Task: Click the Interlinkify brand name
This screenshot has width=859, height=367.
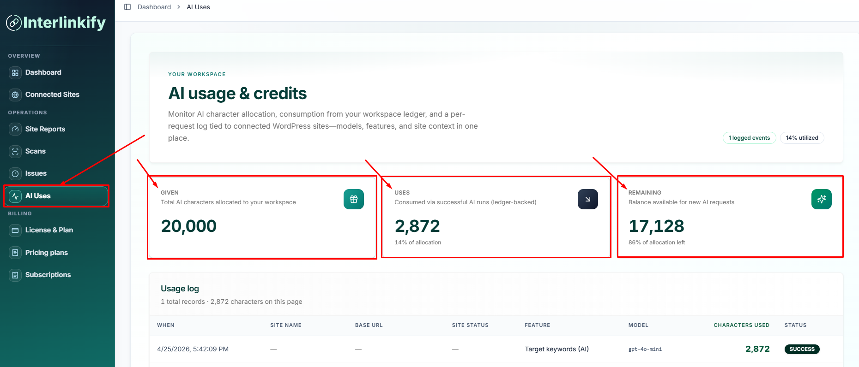Action: point(64,23)
